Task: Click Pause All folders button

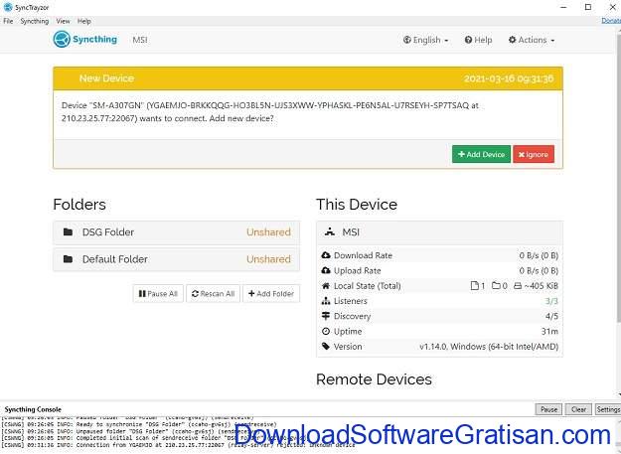Action: pos(158,294)
